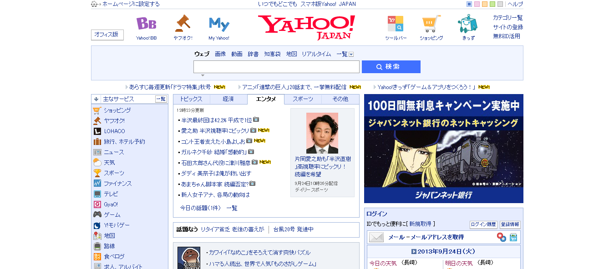Open the ヤフオク! gavel icon in header
The image size is (614, 269).
183,24
